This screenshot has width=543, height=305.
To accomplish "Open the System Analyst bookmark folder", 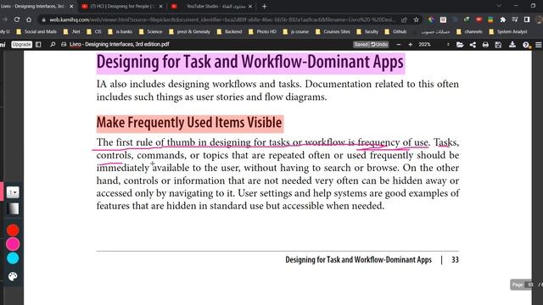I will [508, 31].
